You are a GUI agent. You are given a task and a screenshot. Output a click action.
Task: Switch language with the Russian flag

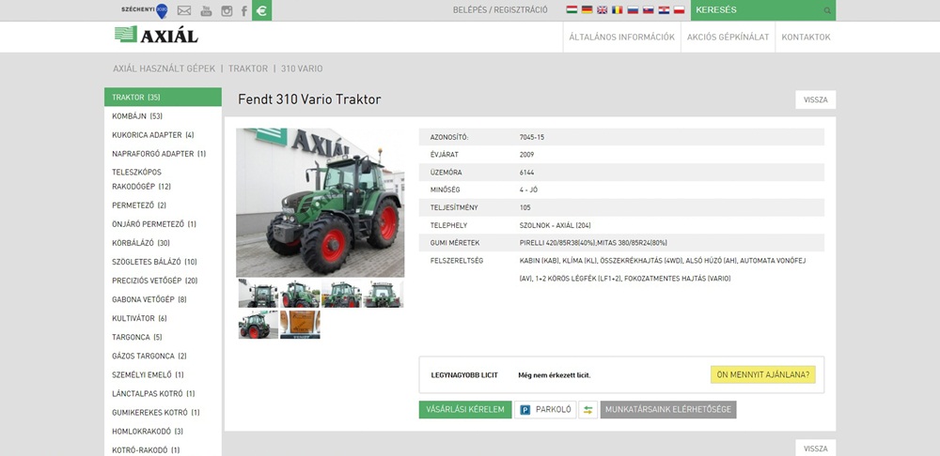[x=633, y=10]
